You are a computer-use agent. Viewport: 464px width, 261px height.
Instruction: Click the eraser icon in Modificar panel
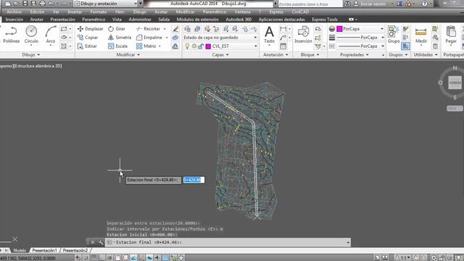(175, 29)
